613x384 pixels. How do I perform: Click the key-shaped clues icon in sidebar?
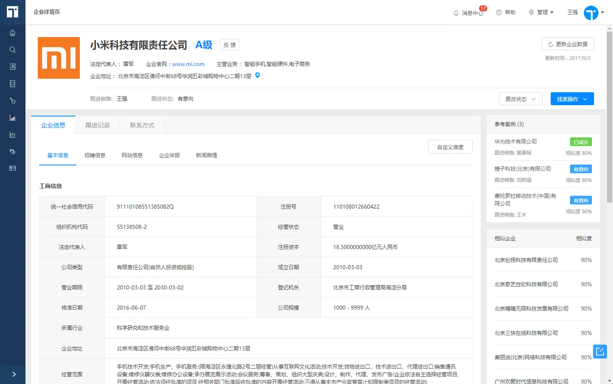13,101
